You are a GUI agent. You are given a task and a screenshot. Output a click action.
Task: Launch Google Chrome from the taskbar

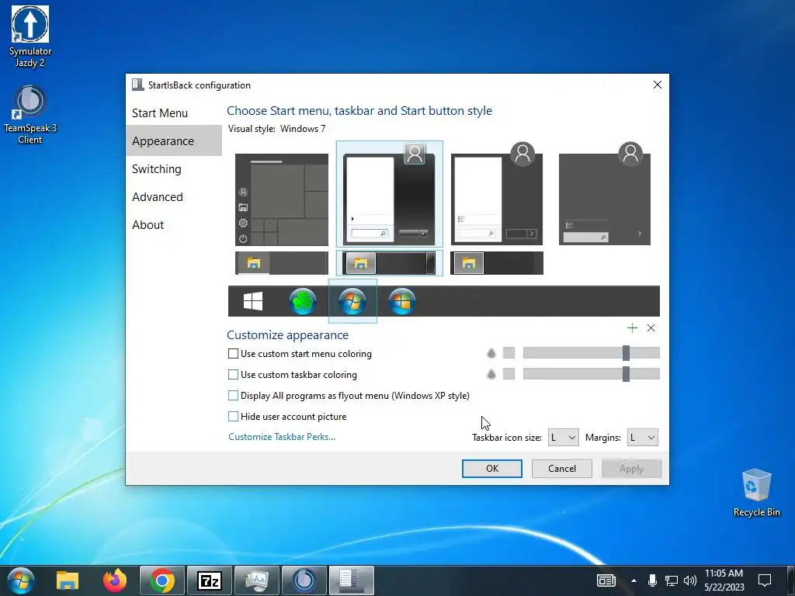pos(161,580)
